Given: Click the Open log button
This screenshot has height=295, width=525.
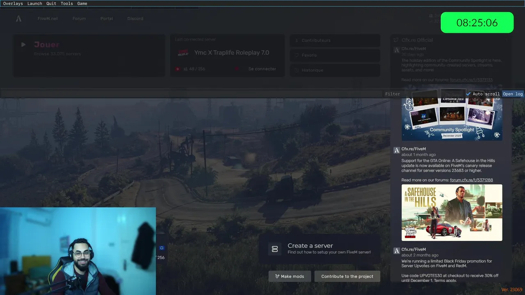Looking at the screenshot, I should [x=513, y=94].
